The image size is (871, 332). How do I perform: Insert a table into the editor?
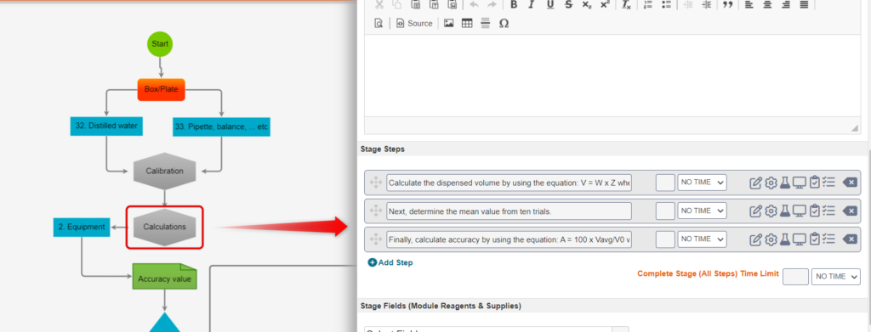tap(467, 23)
